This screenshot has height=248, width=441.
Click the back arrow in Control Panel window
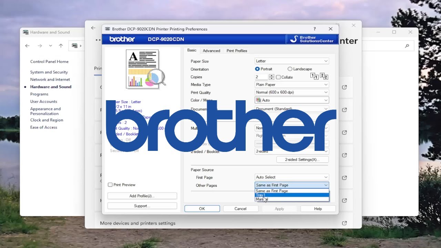(28, 46)
